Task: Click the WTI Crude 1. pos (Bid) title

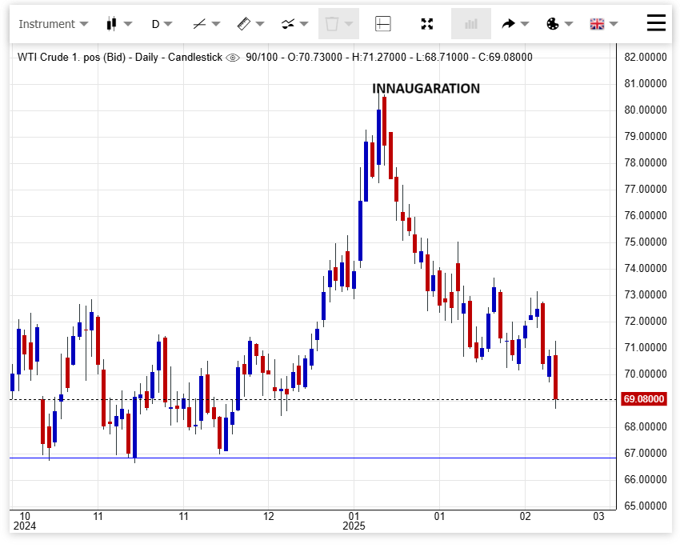Action: [71, 58]
